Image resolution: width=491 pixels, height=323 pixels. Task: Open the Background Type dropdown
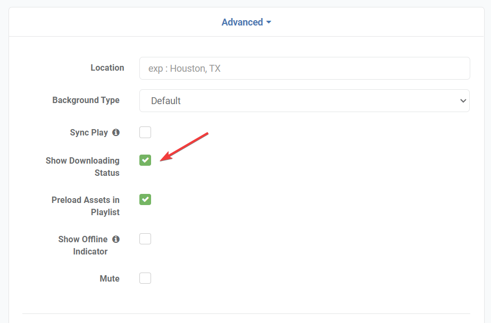point(304,101)
